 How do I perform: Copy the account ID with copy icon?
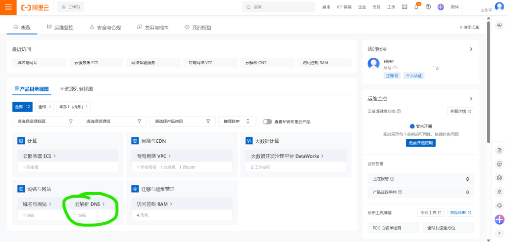coord(437,68)
